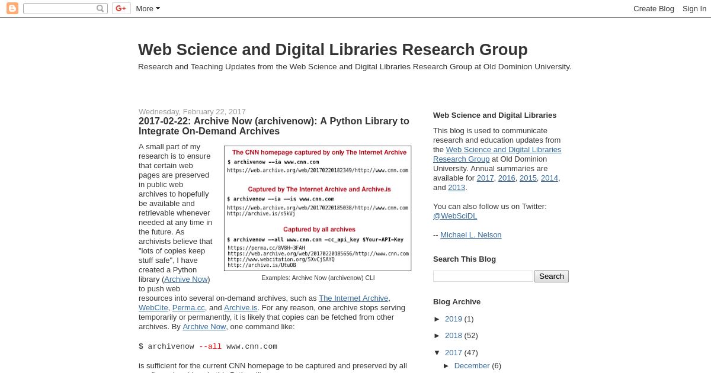711x373 pixels.
Task: Follow the Perma.cc link
Action: tap(188, 308)
